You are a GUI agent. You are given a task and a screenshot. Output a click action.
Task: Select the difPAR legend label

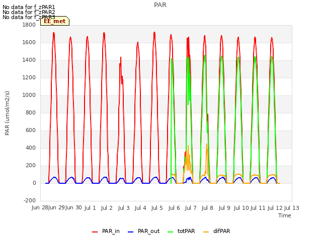point(221,231)
